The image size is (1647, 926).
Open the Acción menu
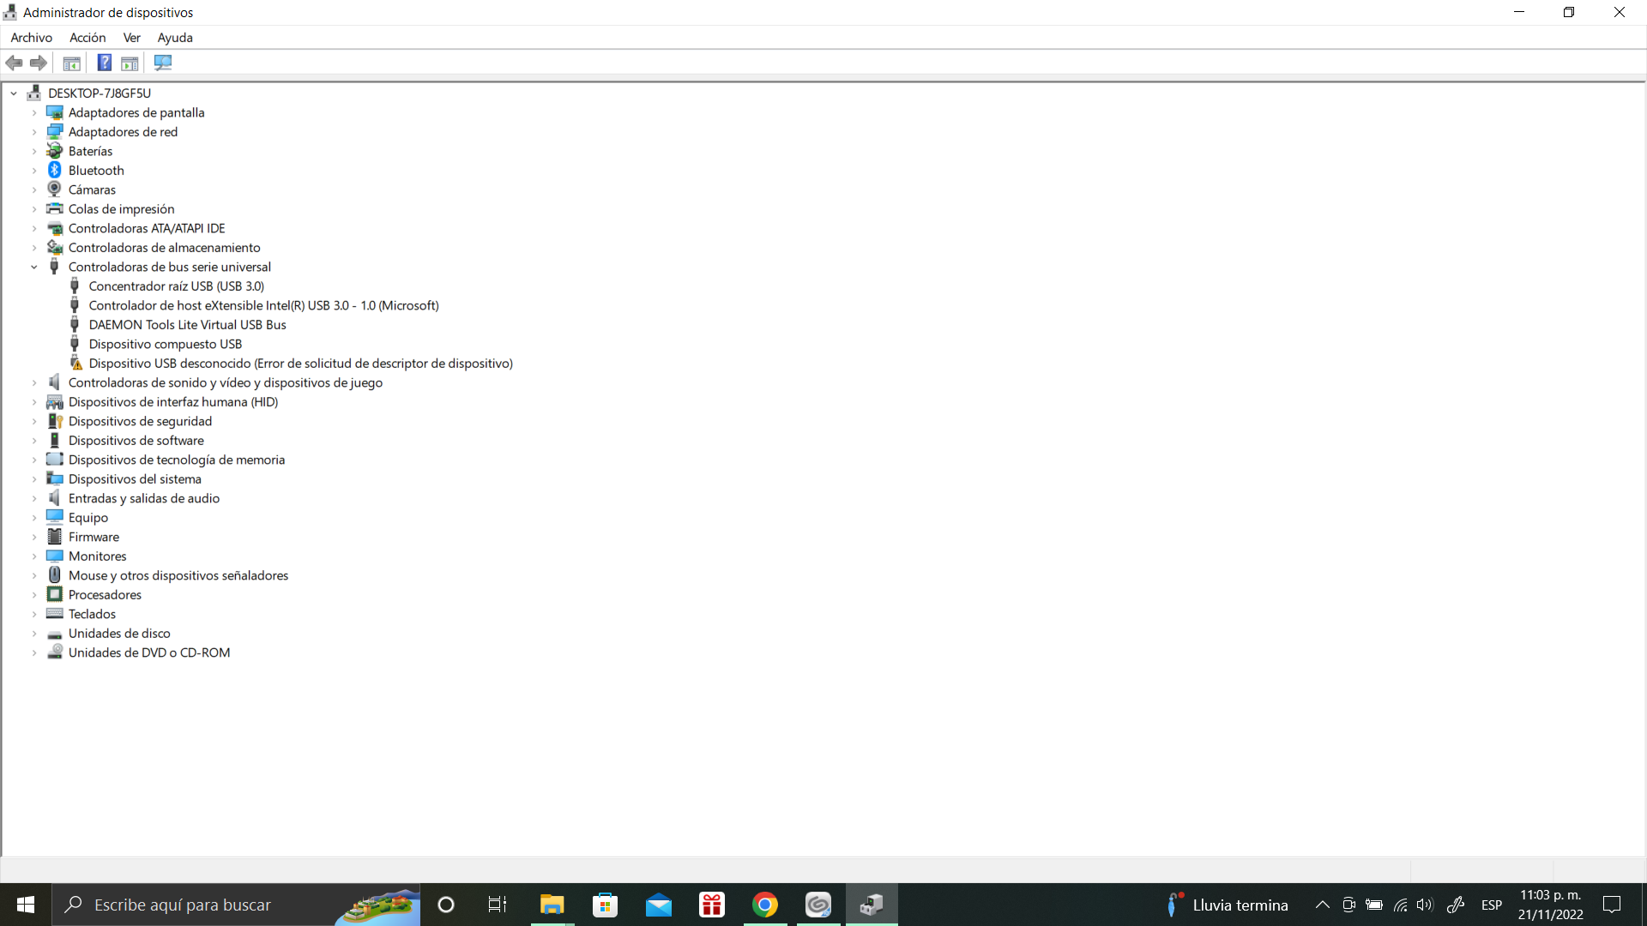[87, 38]
